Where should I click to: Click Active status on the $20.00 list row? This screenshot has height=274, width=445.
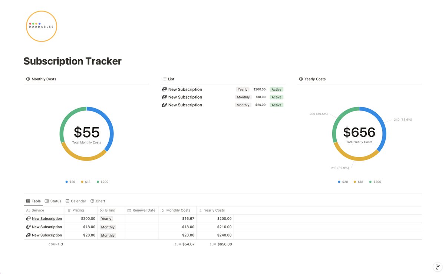(x=276, y=105)
